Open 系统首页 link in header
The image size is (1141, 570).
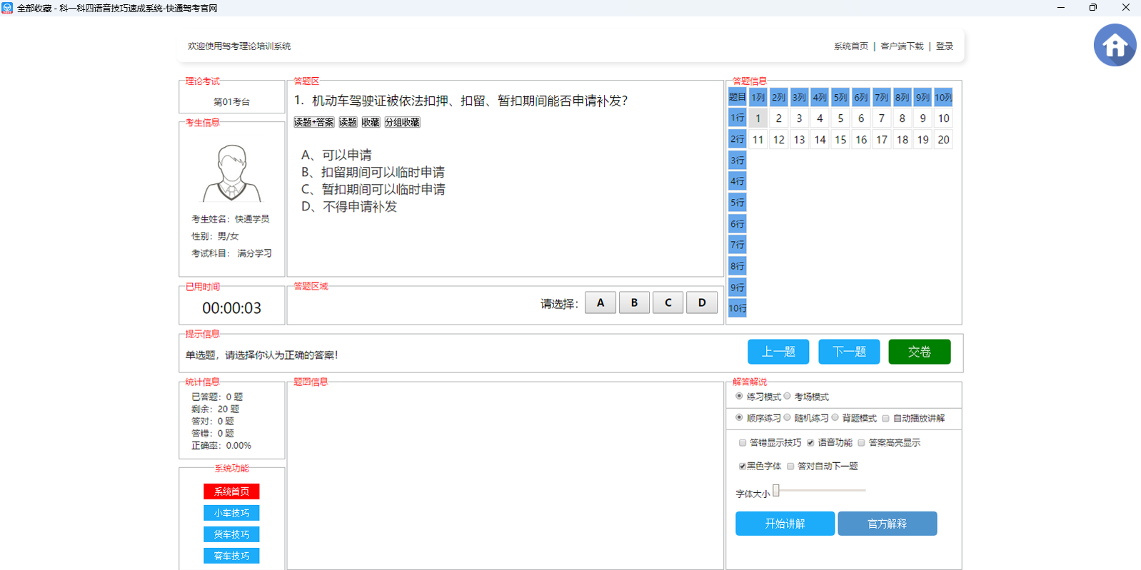(850, 46)
